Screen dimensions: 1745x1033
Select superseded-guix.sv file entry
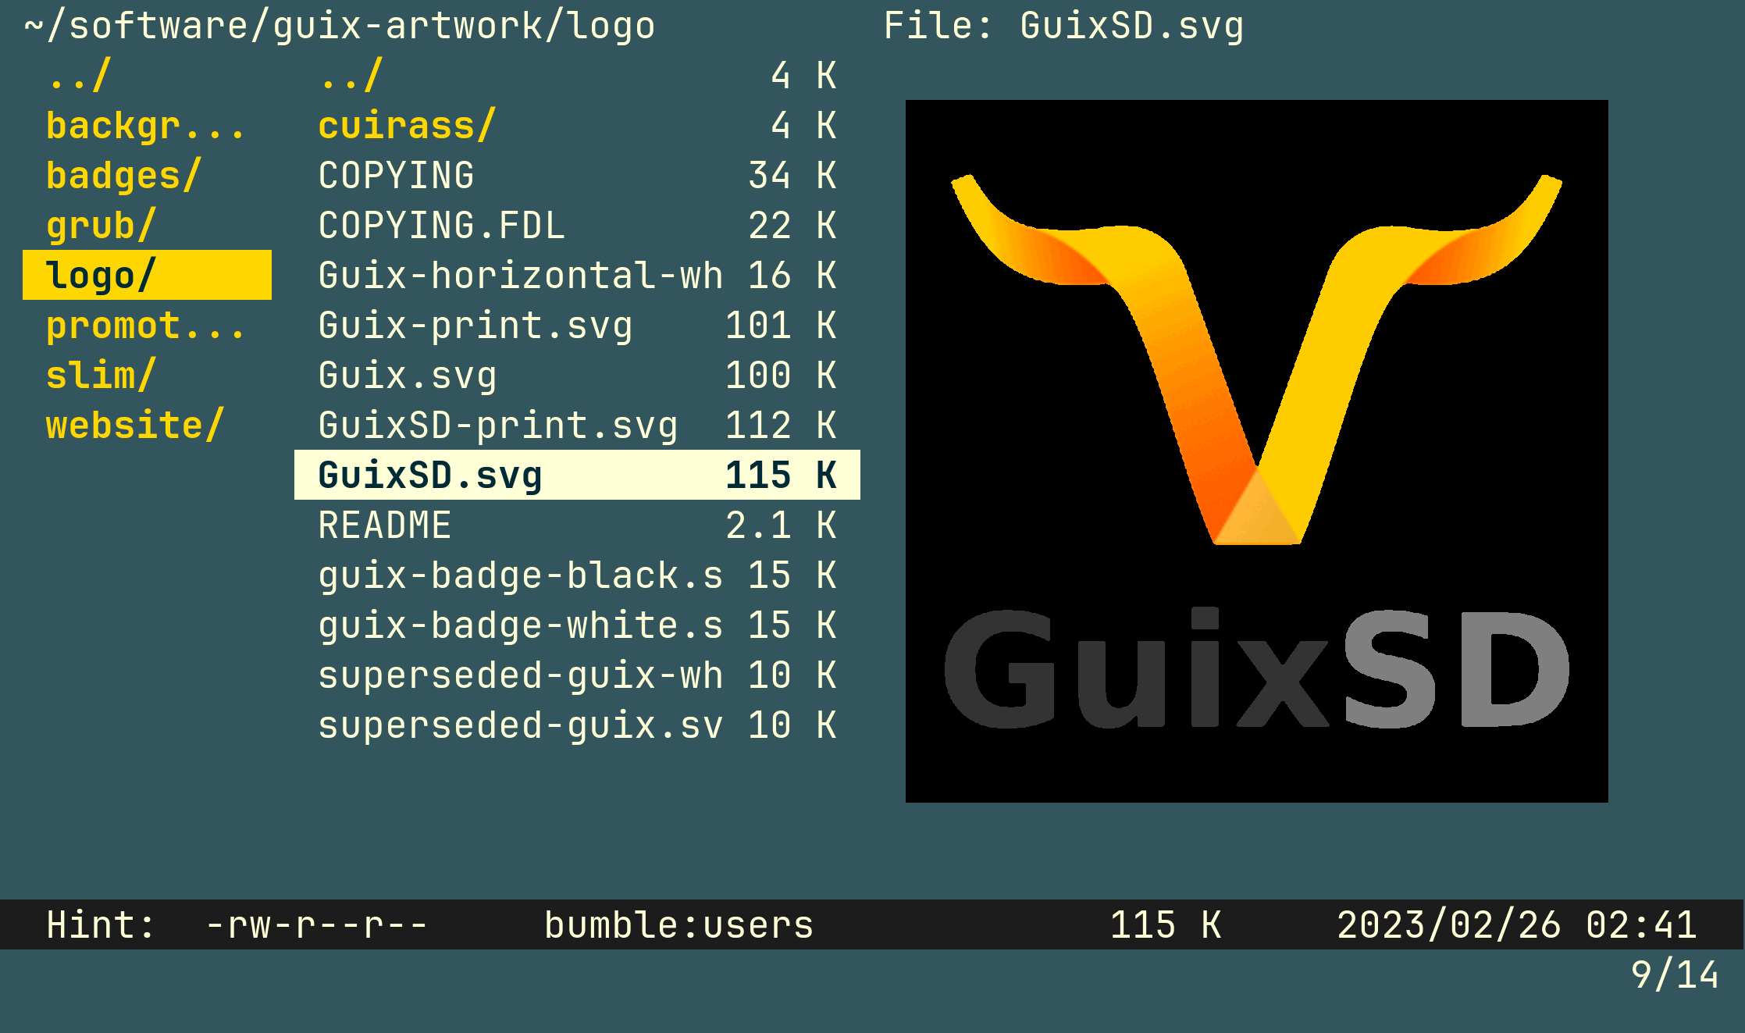[520, 725]
